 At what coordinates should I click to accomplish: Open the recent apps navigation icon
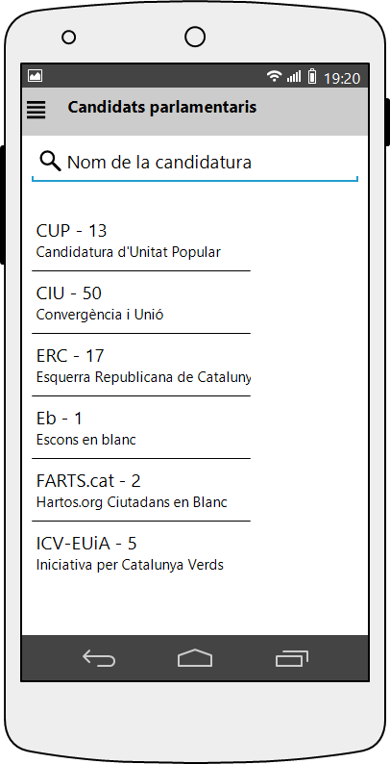coord(292,659)
